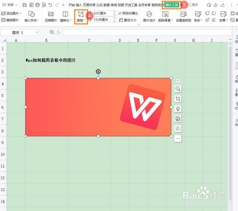Open the 页面布局 (Page Layout) tab
238x211 pixels.
[x=89, y=5]
